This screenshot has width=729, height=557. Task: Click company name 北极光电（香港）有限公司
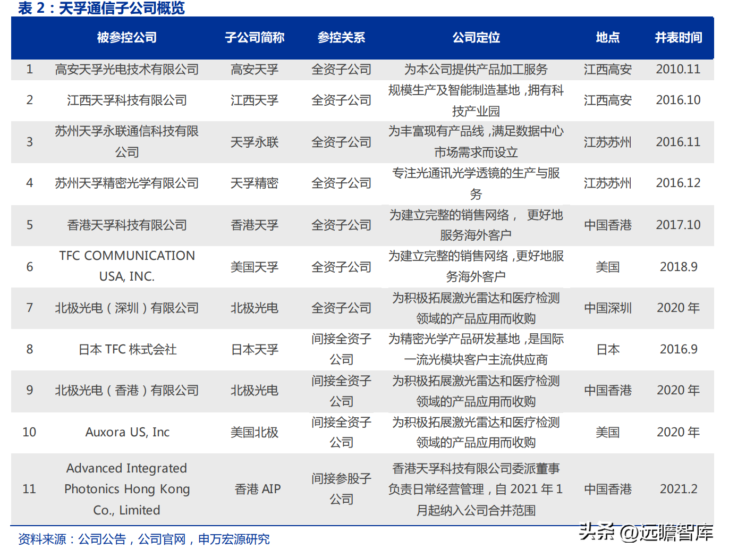(127, 391)
